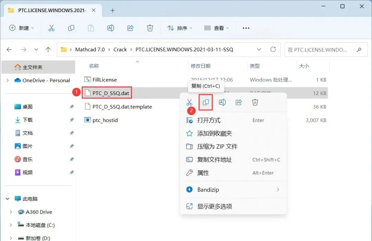Open 音乐 in the sidebar
This screenshot has width=372, height=241.
[28, 159]
